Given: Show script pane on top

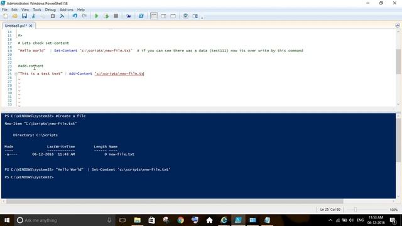Looking at the screenshot, I should [154, 16].
